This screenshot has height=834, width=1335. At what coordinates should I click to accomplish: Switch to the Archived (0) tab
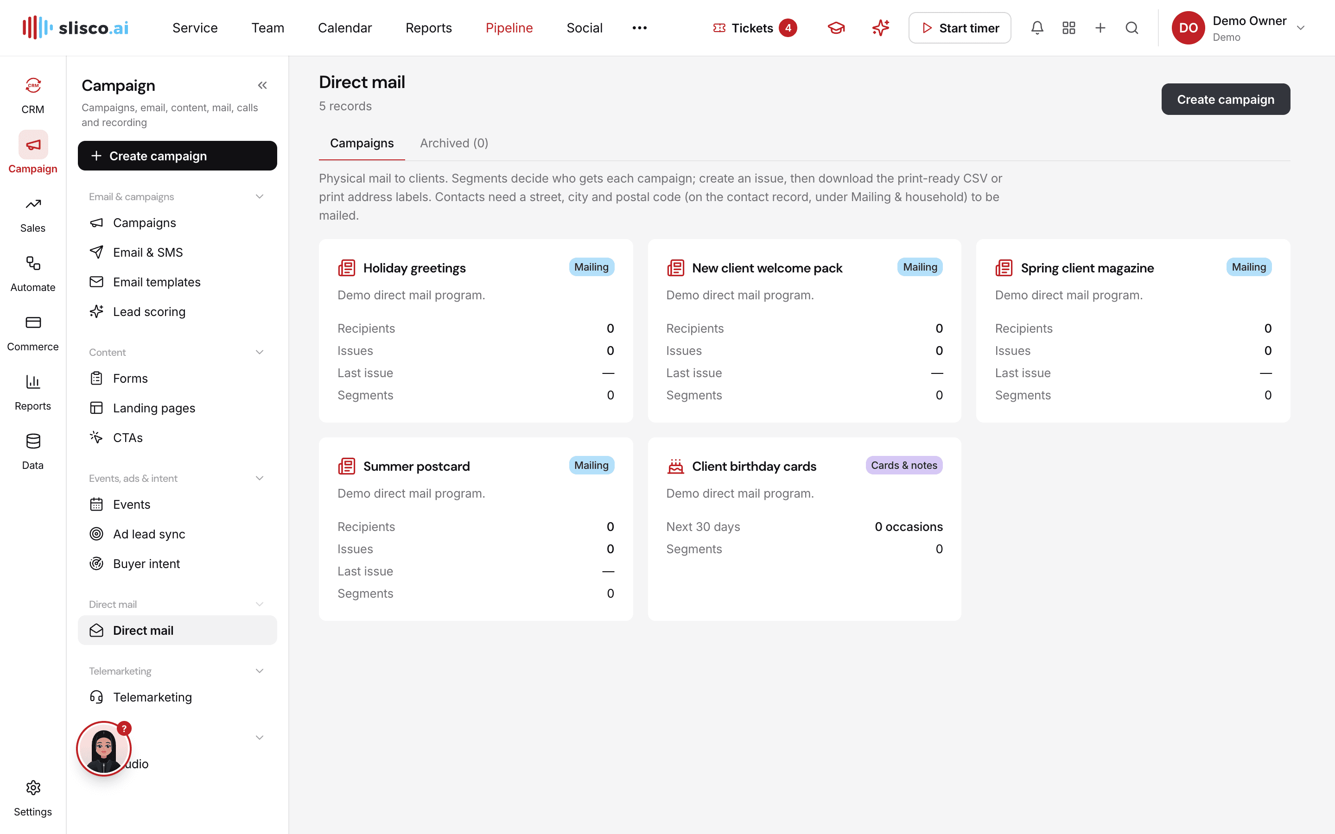[454, 144]
